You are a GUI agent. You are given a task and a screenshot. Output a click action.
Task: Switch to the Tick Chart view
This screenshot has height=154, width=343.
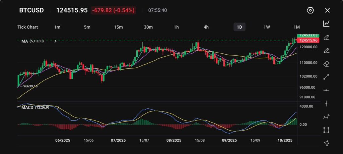click(27, 27)
